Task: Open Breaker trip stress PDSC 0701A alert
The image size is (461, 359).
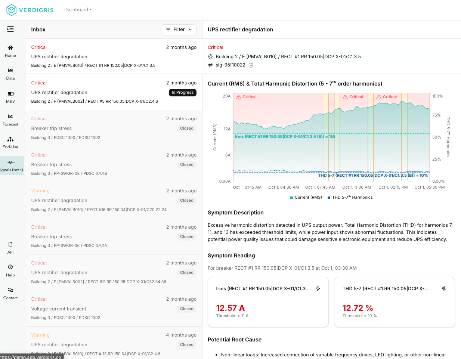Action: pyautogui.click(x=114, y=236)
